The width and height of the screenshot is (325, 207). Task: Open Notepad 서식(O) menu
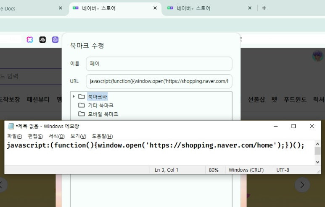[57, 136]
